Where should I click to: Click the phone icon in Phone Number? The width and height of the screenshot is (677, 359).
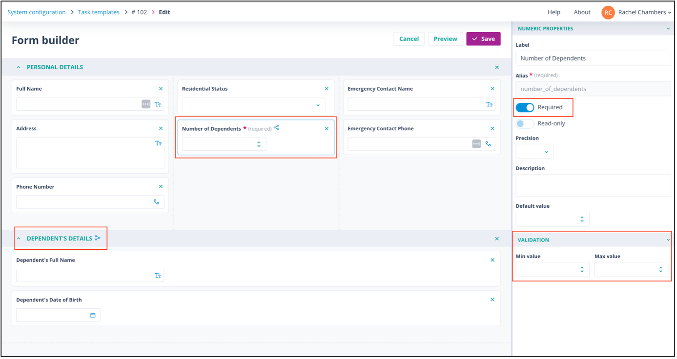157,202
